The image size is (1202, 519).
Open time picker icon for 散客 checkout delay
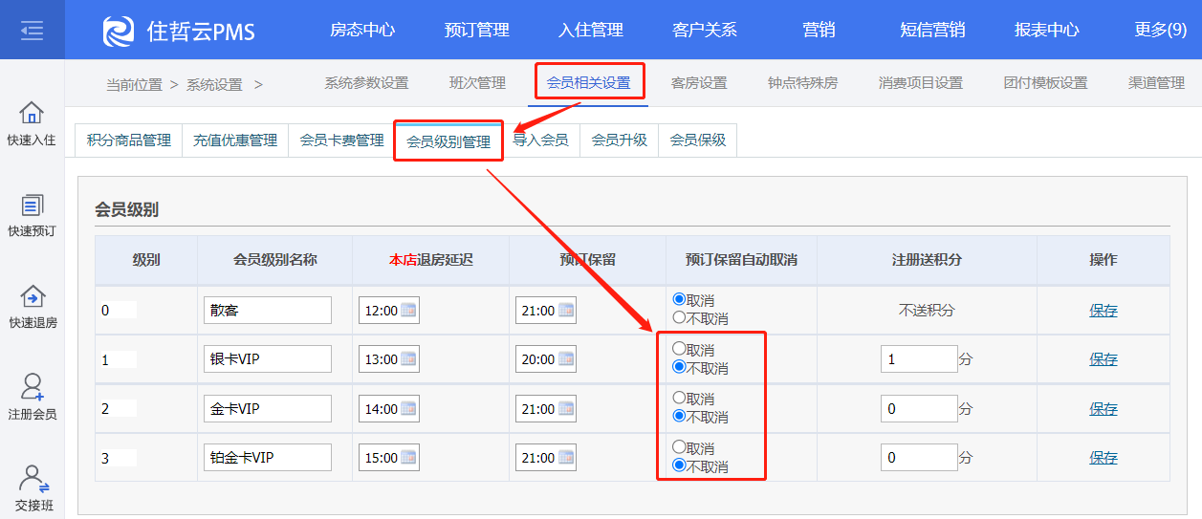point(408,310)
